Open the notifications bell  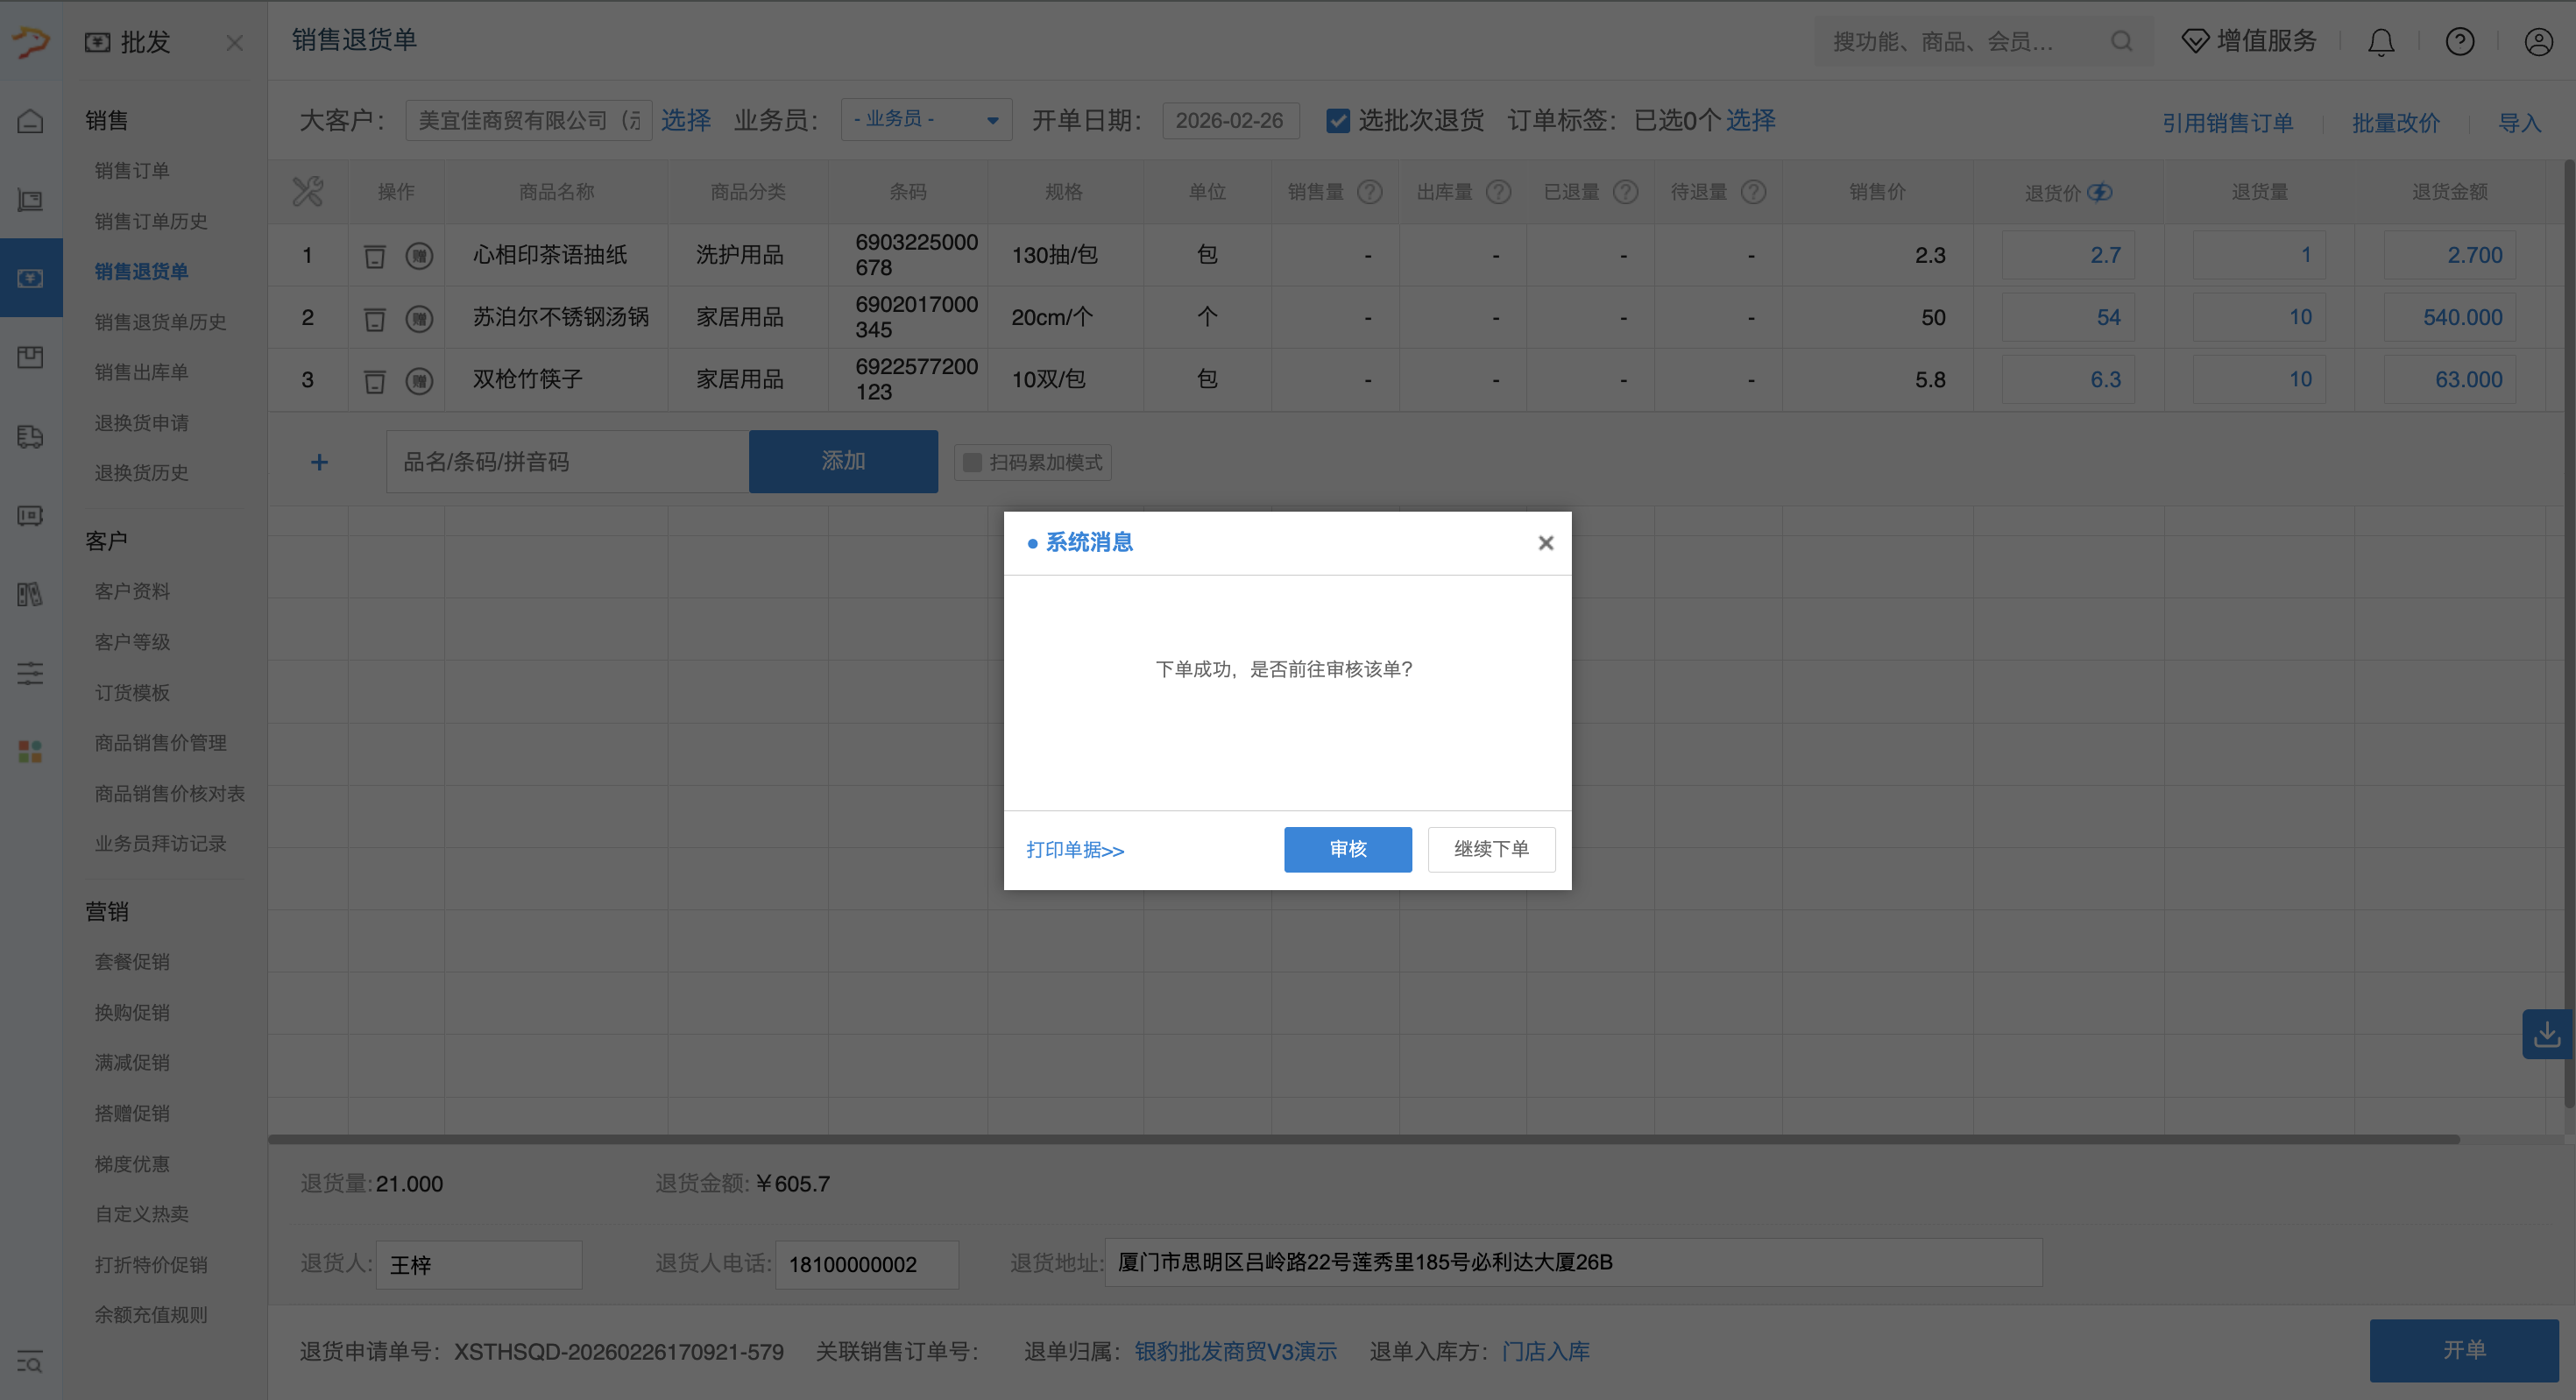(2380, 42)
